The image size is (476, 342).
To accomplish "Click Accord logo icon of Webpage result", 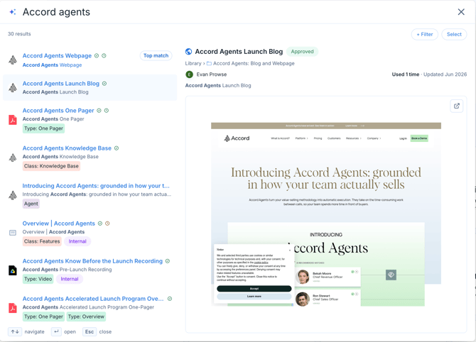I will pyautogui.click(x=13, y=60).
